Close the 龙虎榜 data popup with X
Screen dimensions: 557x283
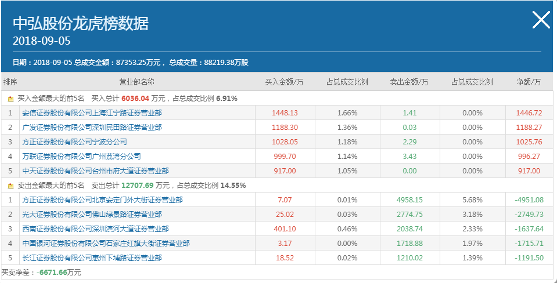541,20
